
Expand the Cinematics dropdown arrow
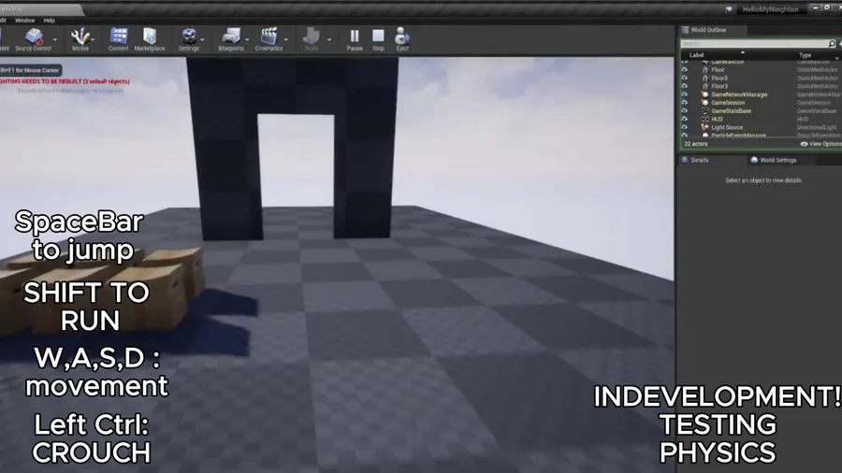(285, 39)
